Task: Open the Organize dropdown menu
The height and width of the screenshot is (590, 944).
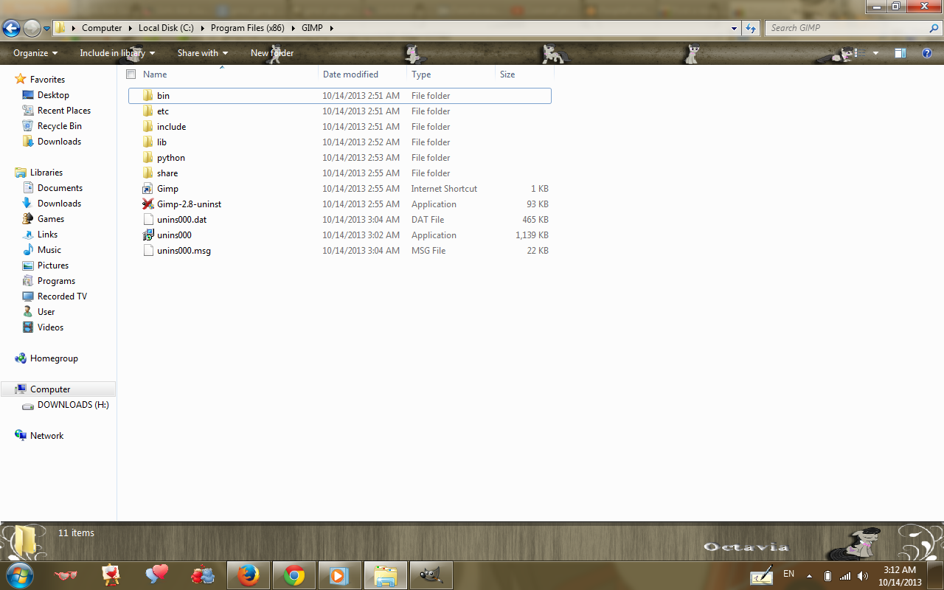Action: (35, 53)
